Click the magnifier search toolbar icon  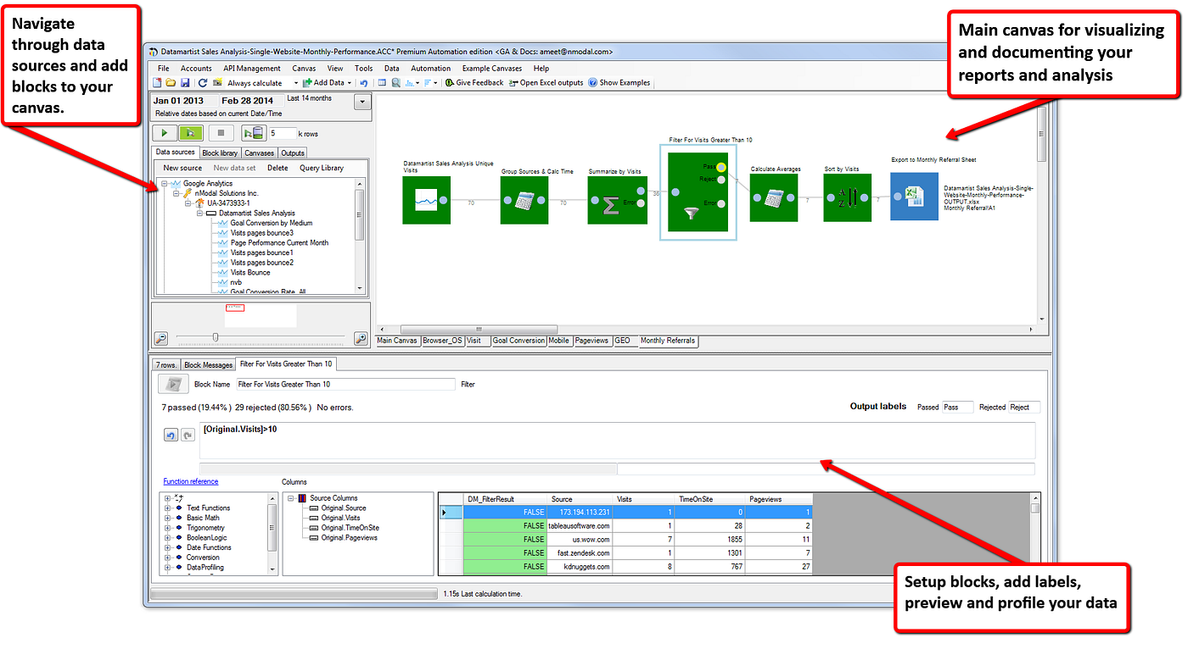395,83
